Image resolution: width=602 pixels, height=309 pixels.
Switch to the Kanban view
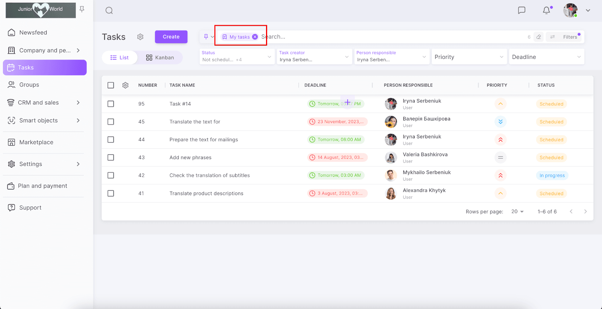pyautogui.click(x=160, y=57)
